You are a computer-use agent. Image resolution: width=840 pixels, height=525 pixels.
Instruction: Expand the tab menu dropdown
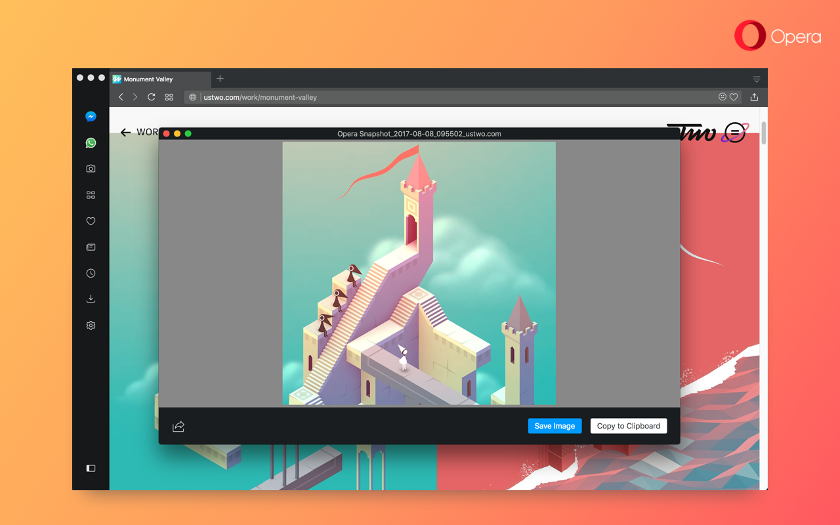(756, 79)
